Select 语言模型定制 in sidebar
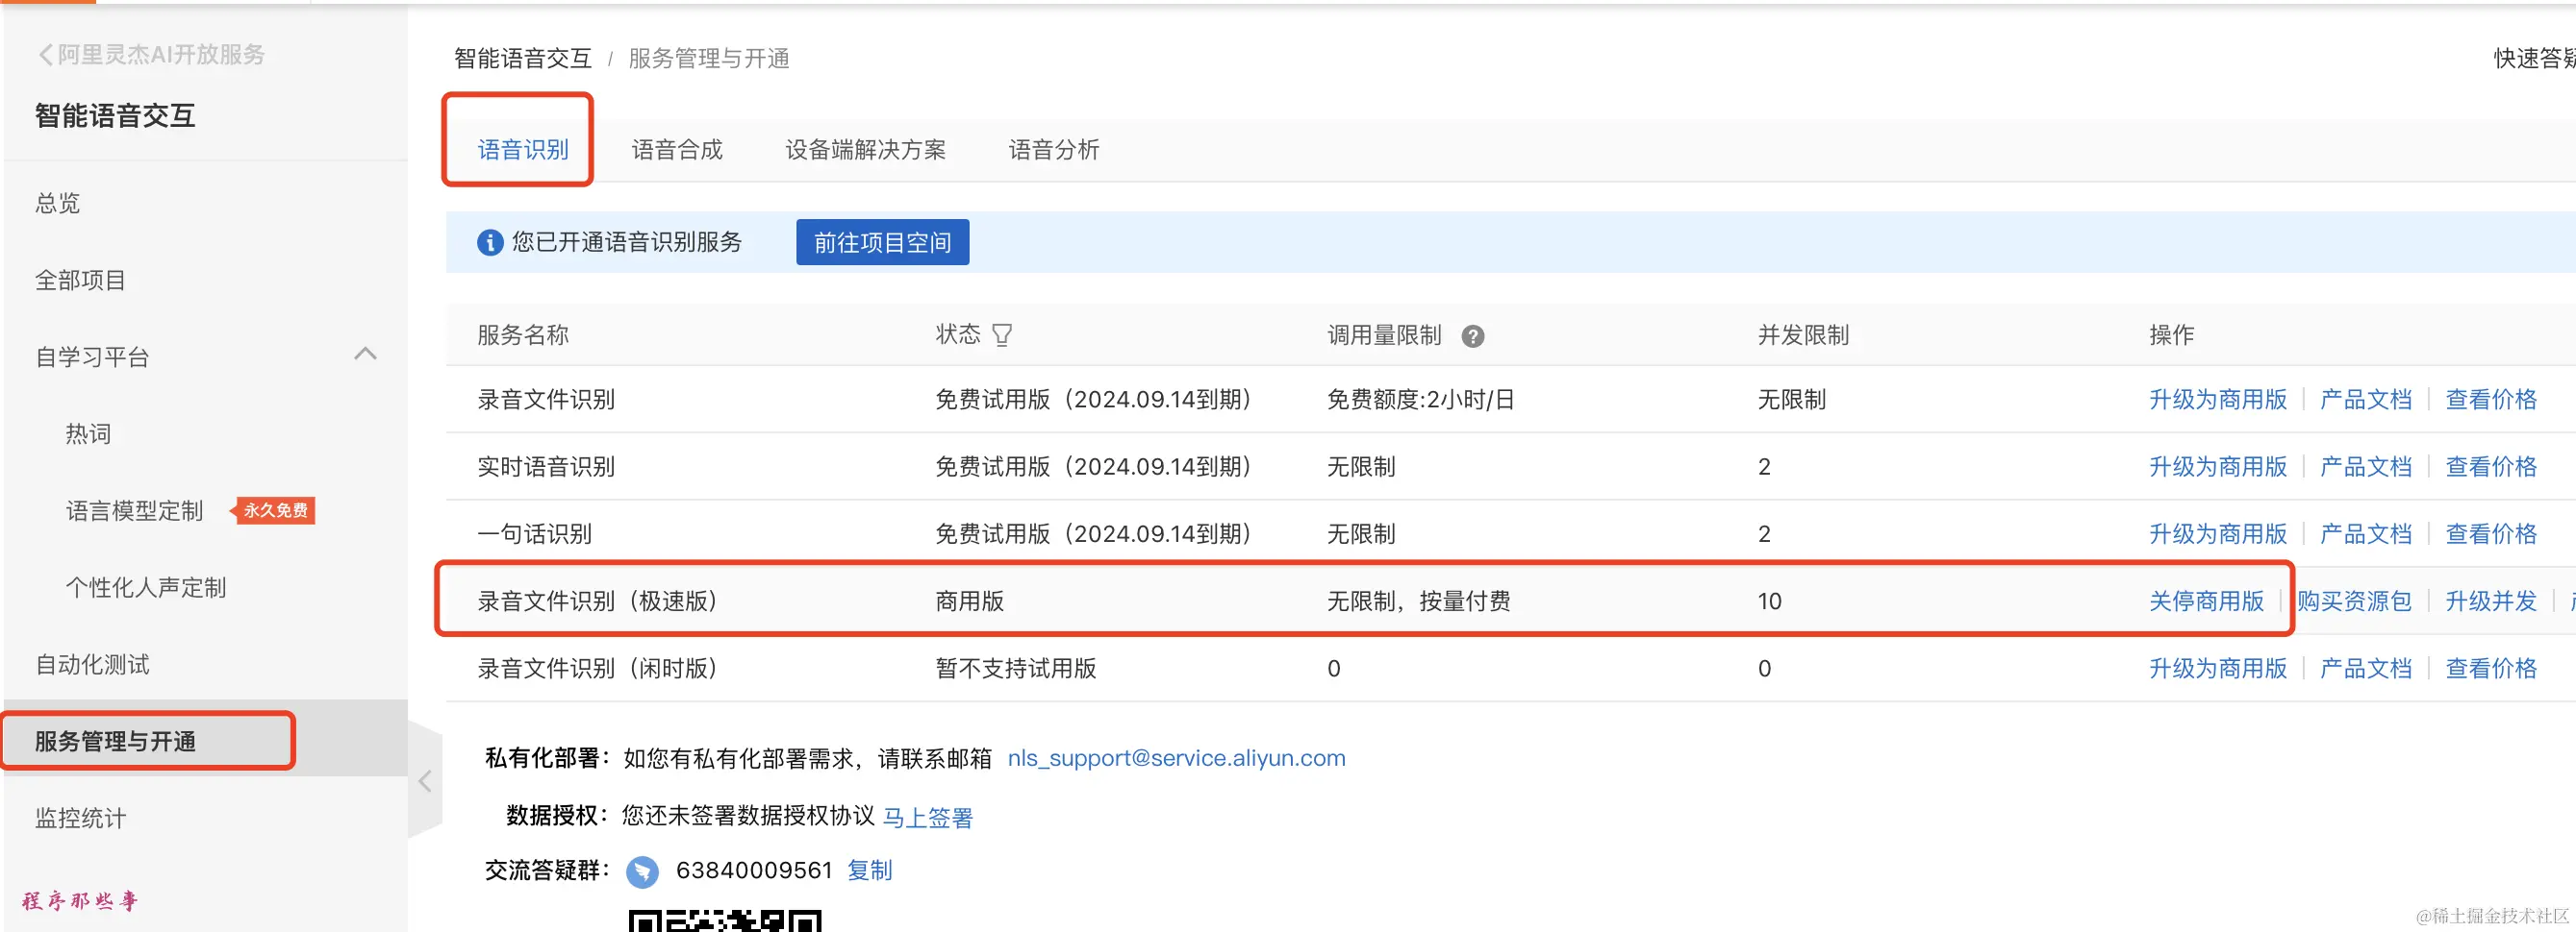 (135, 510)
